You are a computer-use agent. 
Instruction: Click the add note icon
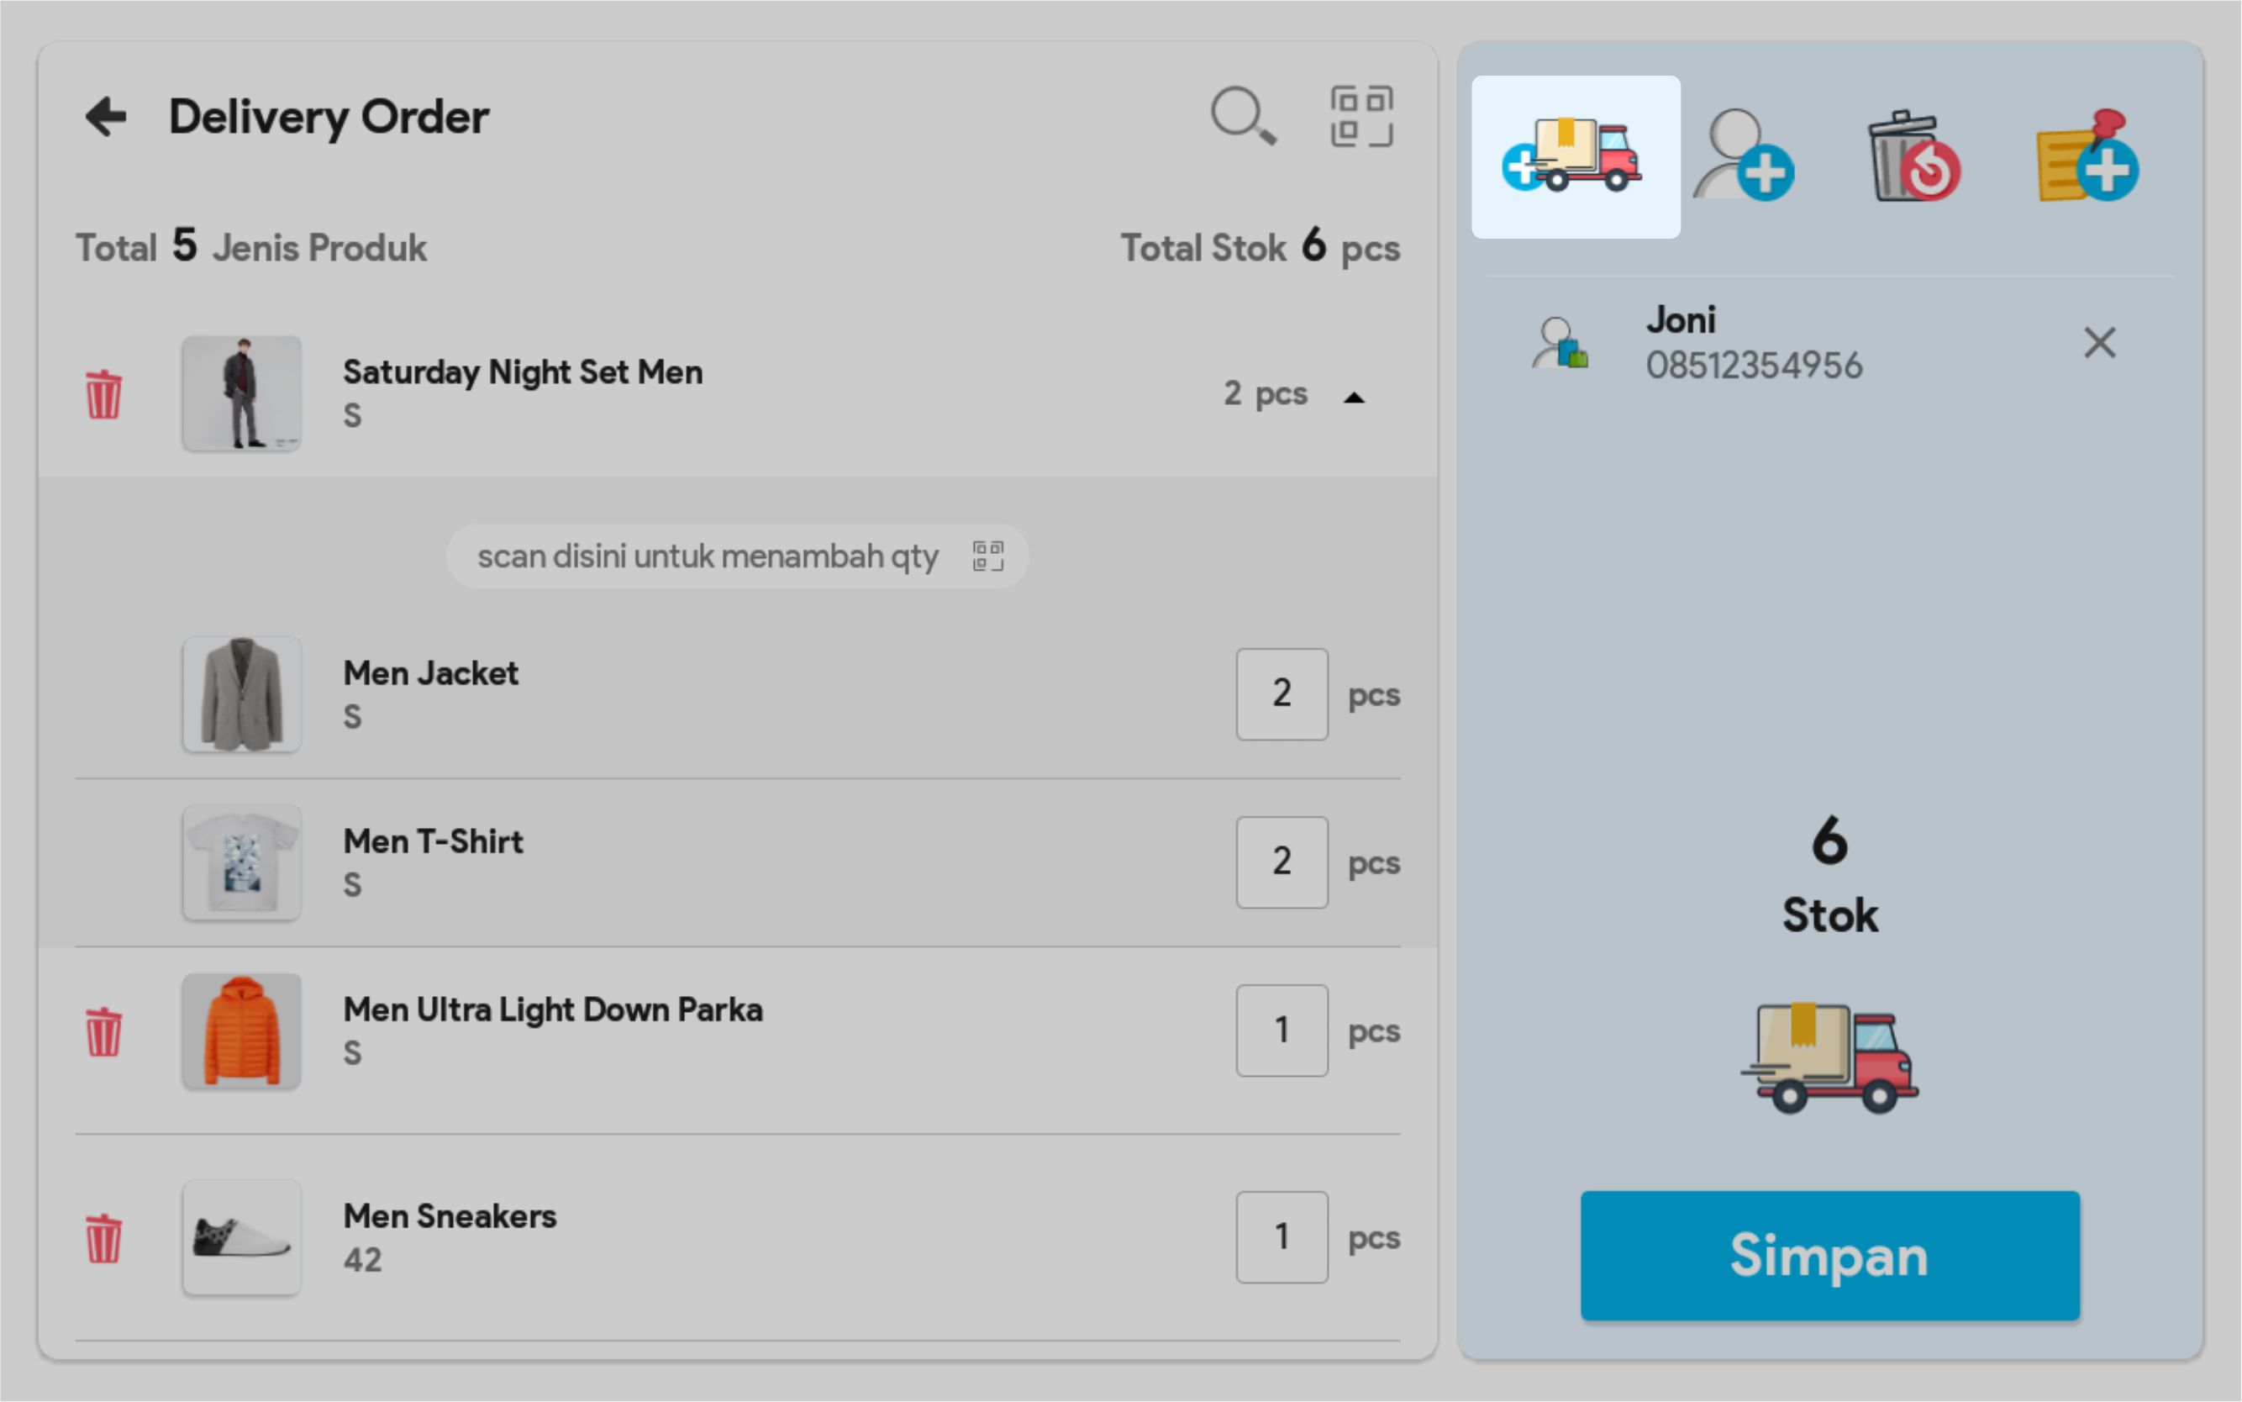(x=2087, y=158)
